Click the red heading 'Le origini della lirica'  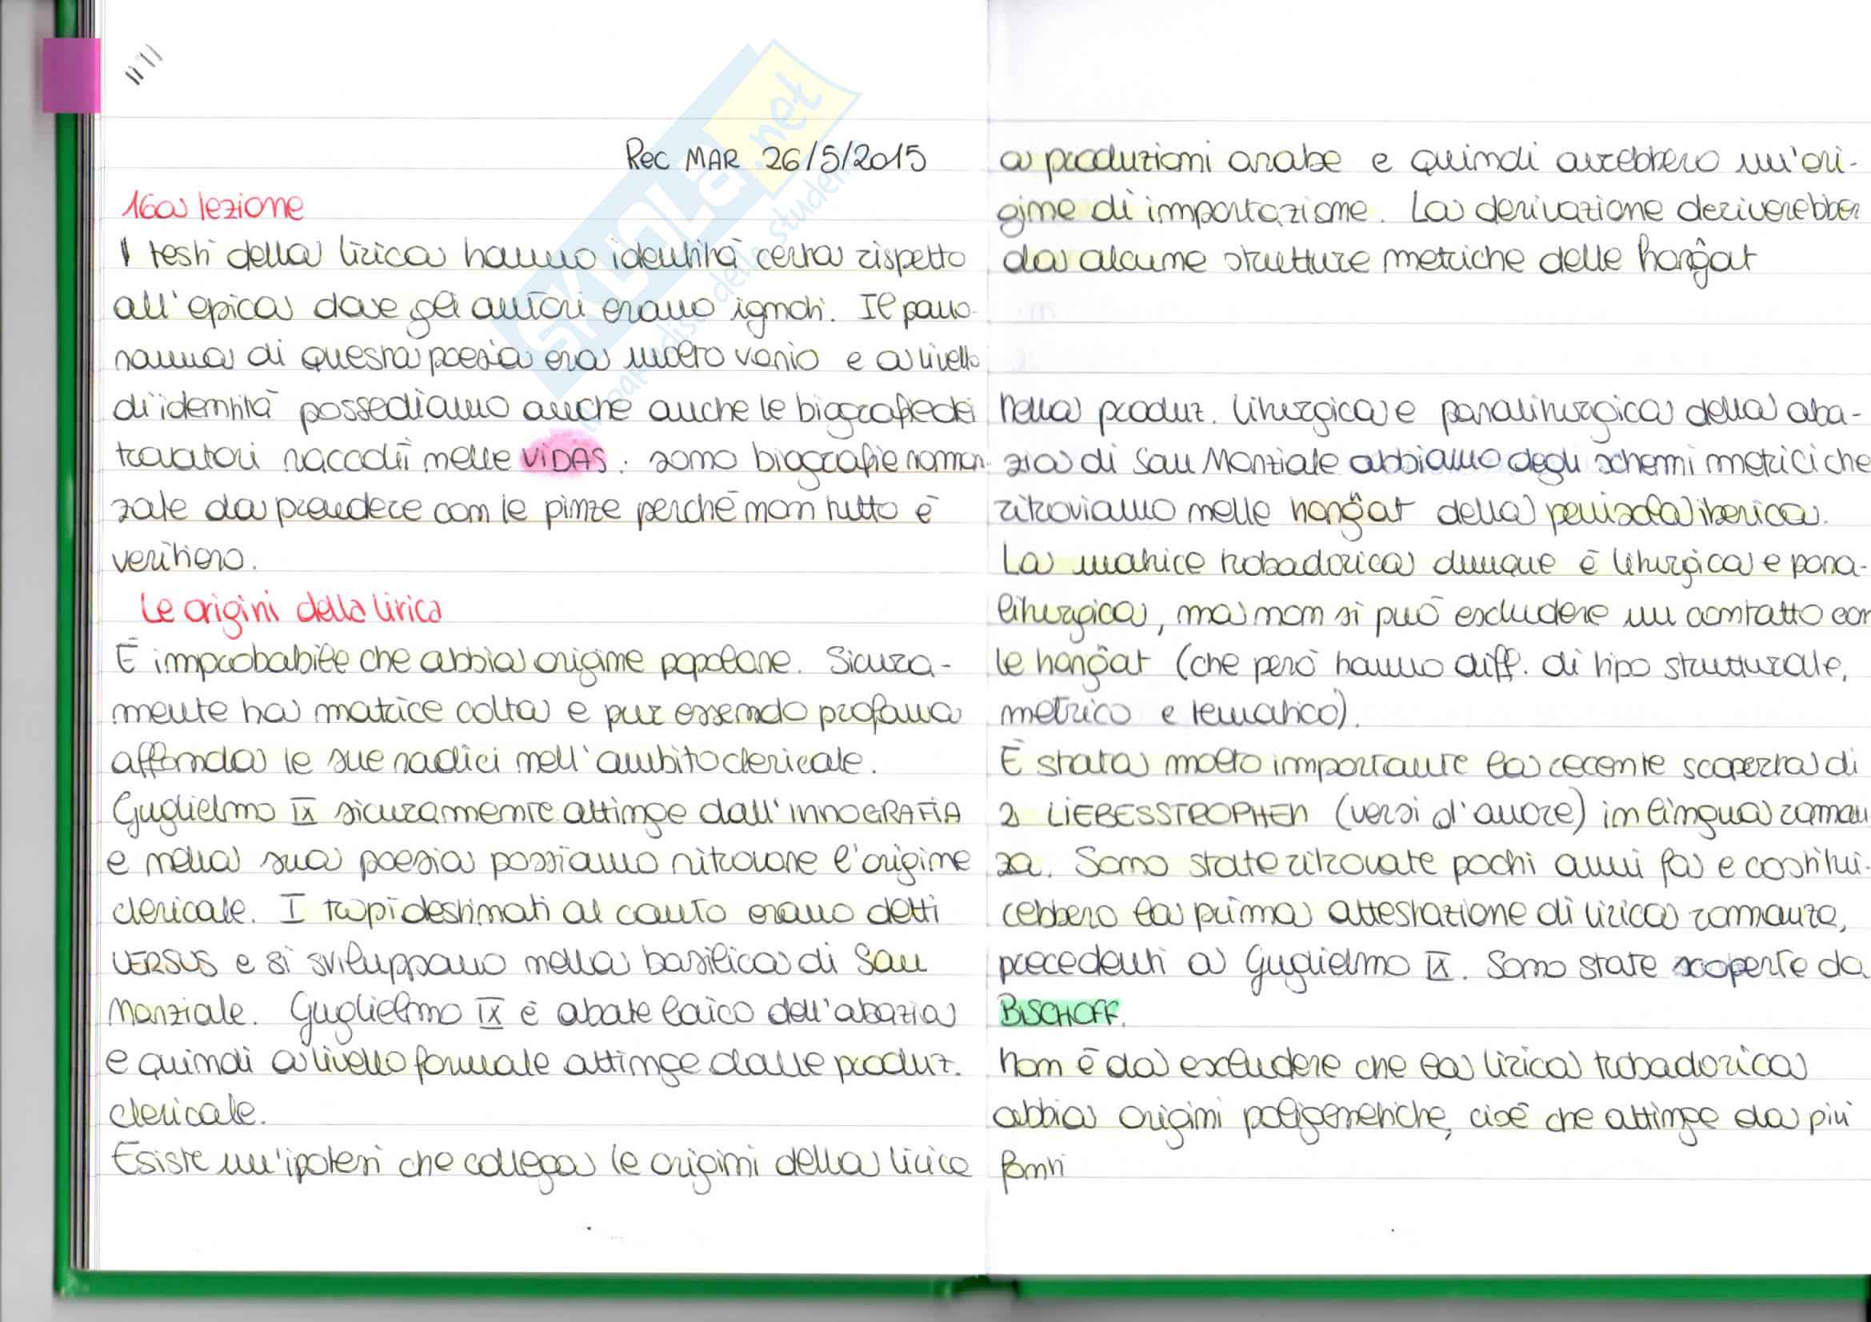[290, 611]
